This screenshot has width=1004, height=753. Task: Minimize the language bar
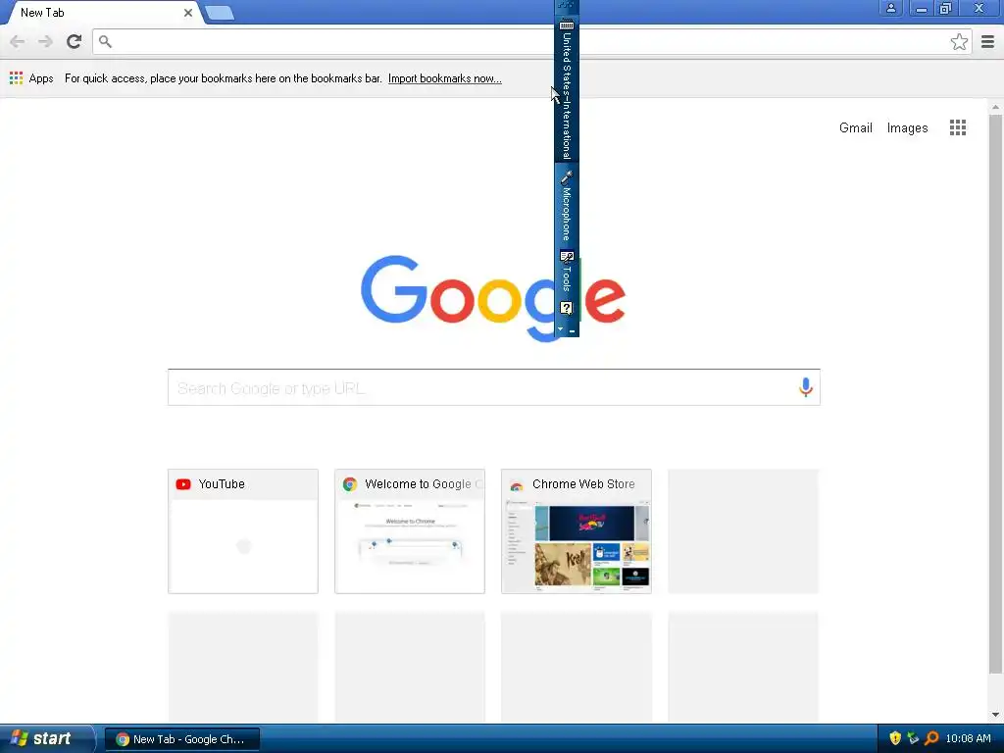(572, 331)
